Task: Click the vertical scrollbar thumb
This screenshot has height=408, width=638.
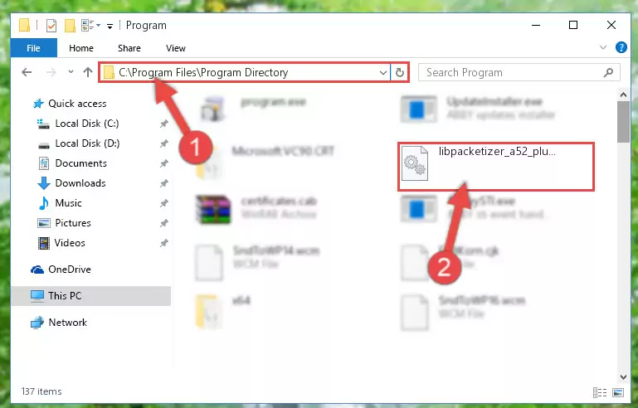Action: click(623, 122)
